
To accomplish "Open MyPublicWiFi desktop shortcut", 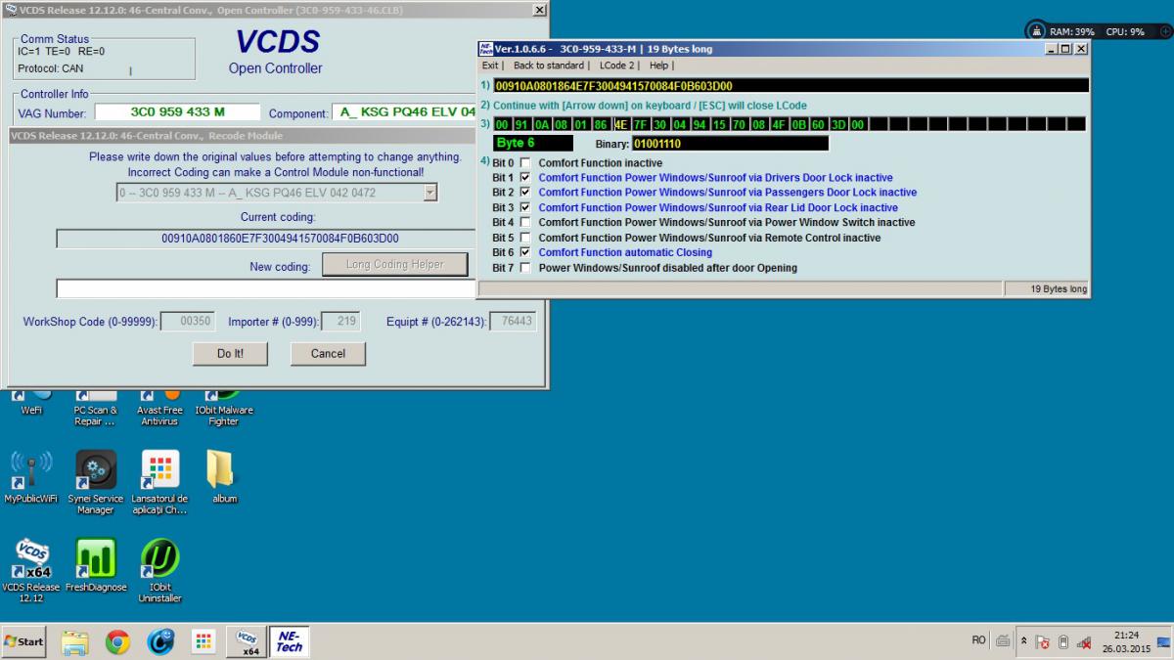I will [31, 477].
